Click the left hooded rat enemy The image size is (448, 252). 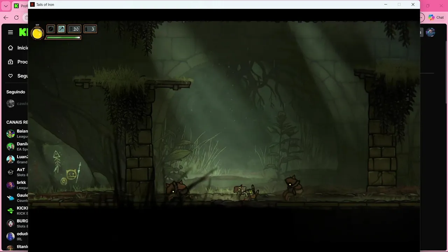tap(177, 191)
